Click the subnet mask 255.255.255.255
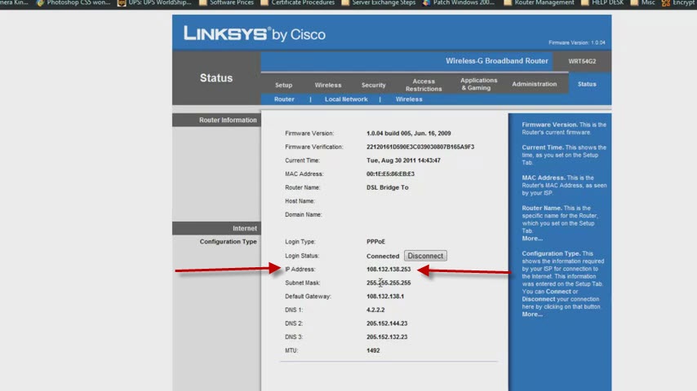Image resolution: width=697 pixels, height=391 pixels. pyautogui.click(x=388, y=283)
